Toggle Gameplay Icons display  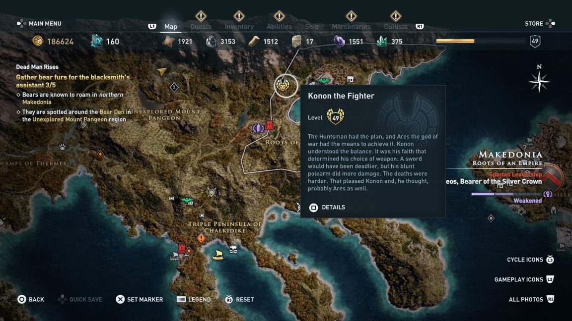click(524, 279)
